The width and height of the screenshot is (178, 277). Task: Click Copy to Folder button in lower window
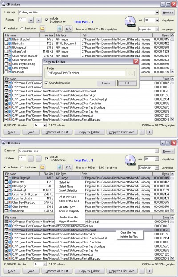[x=89, y=271]
